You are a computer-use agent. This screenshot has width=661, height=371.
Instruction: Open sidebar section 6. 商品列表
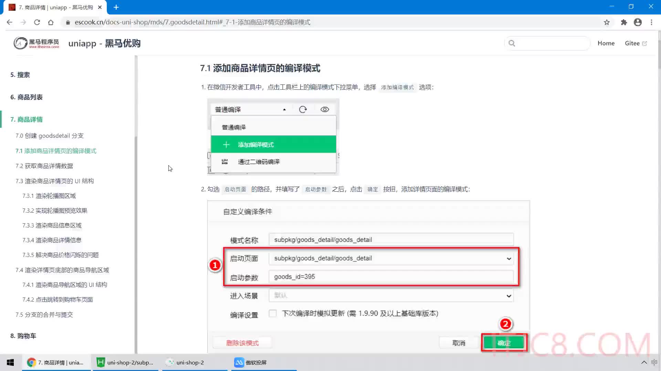point(27,97)
